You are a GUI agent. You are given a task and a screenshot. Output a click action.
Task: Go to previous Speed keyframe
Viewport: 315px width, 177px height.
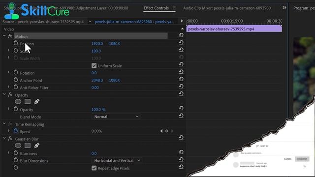[x=161, y=131]
